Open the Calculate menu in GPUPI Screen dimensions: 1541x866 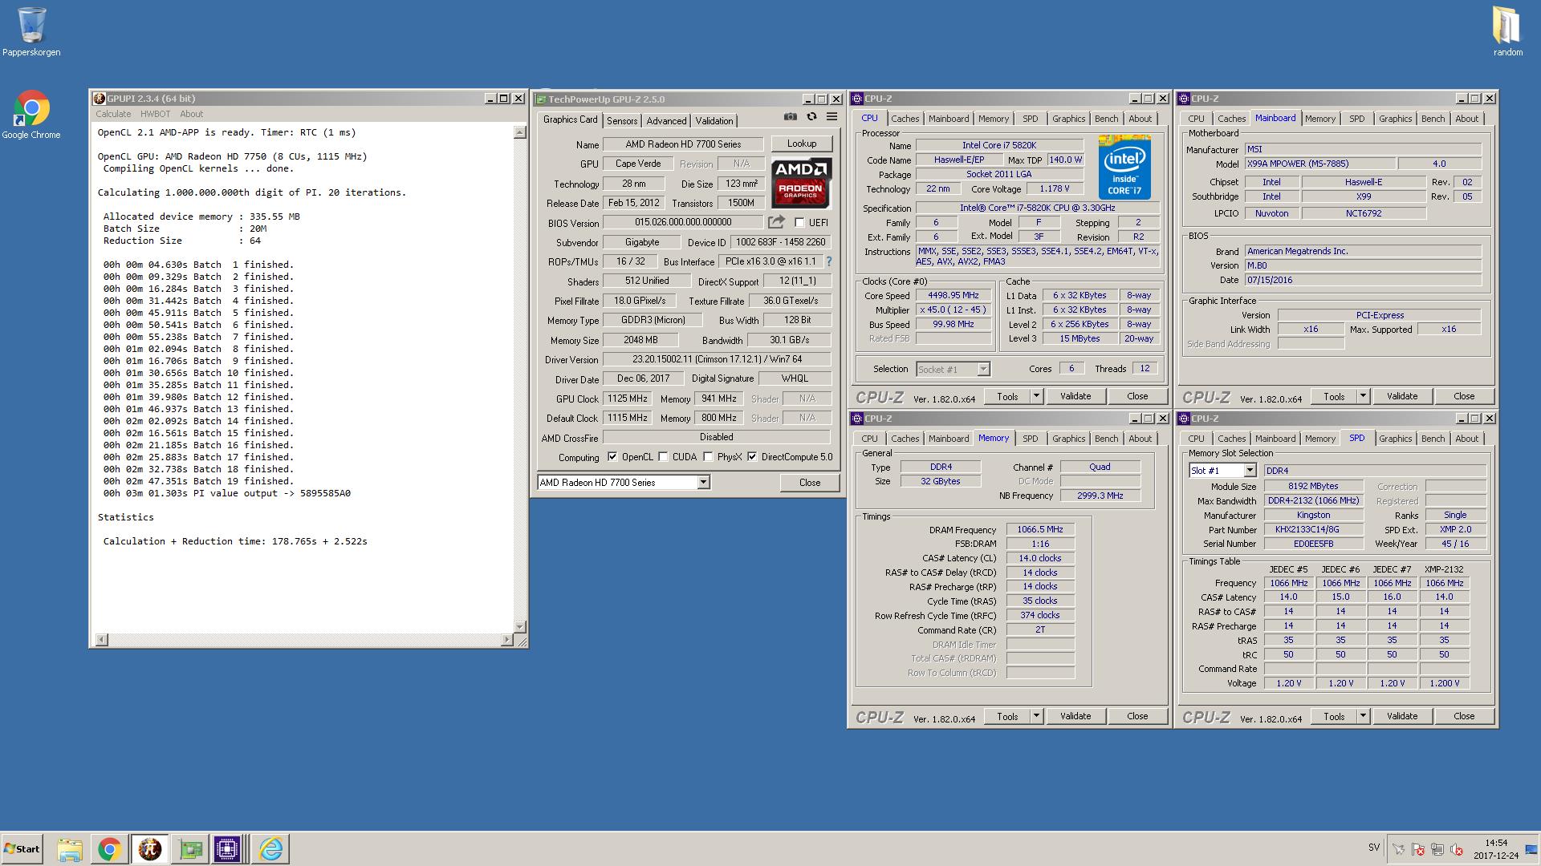113,114
